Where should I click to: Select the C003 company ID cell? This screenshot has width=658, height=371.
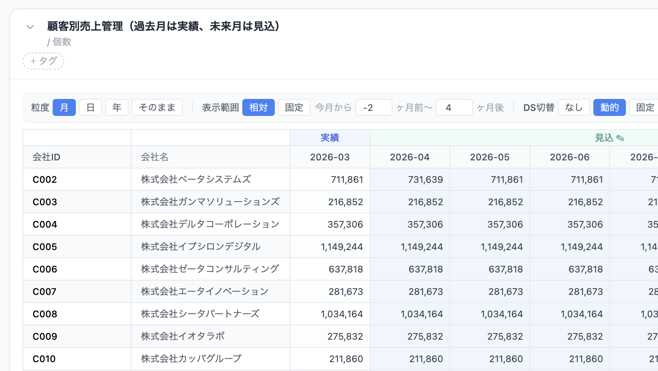tap(77, 202)
